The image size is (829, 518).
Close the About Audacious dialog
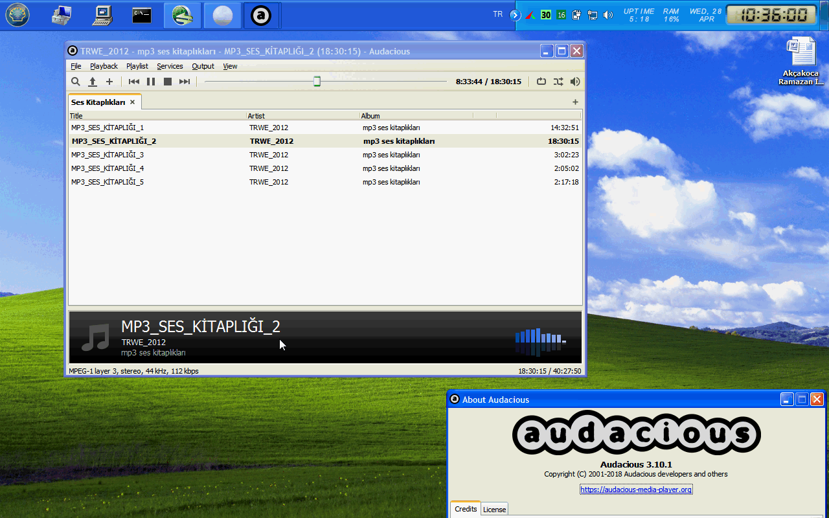pos(817,400)
